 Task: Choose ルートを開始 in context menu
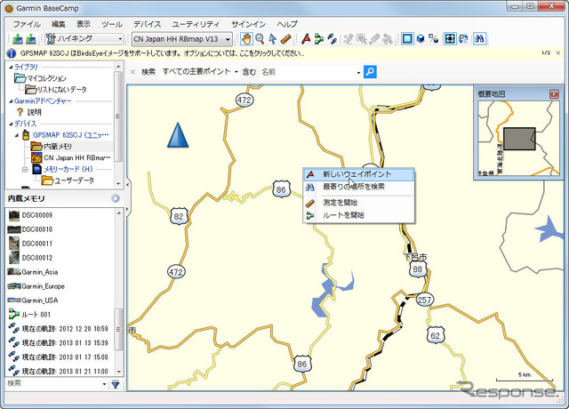click(359, 215)
